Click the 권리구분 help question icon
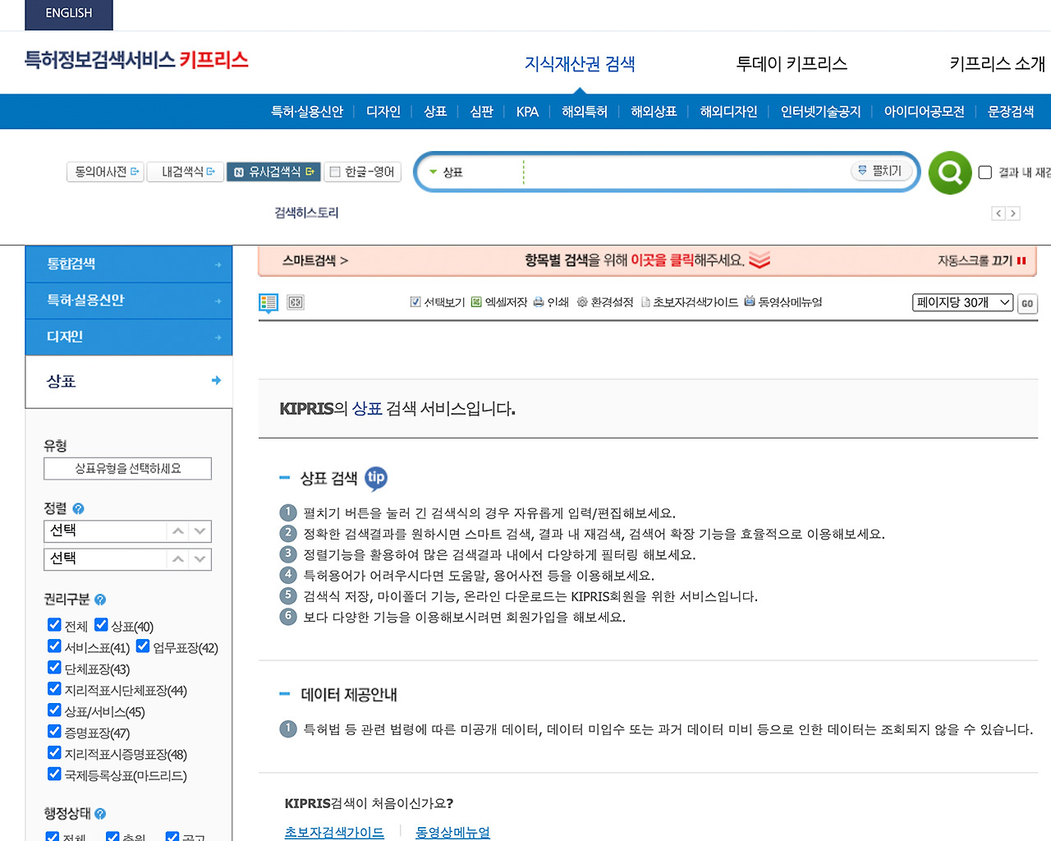1051x841 pixels. pos(100,600)
